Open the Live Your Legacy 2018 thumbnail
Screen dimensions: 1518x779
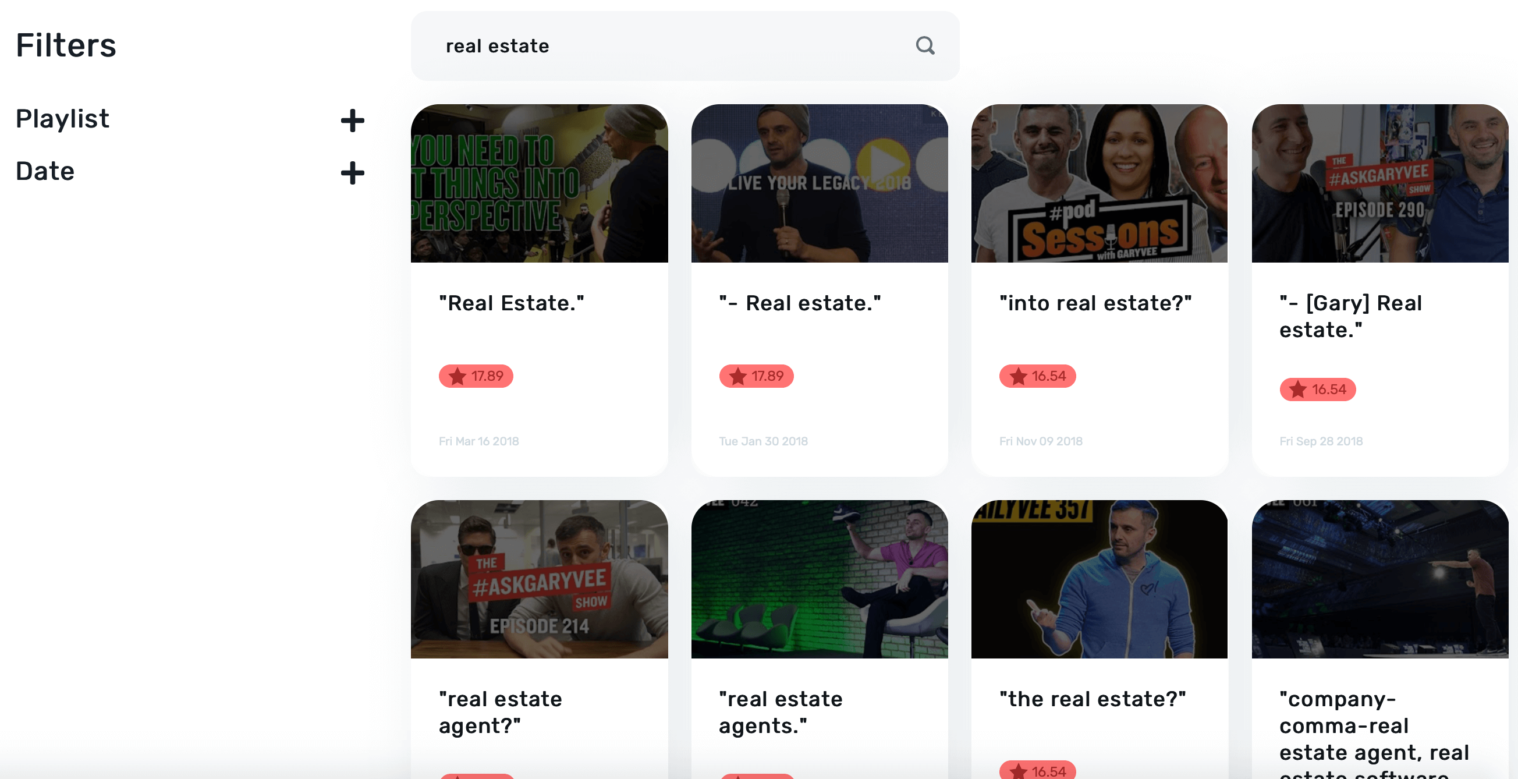pos(819,183)
